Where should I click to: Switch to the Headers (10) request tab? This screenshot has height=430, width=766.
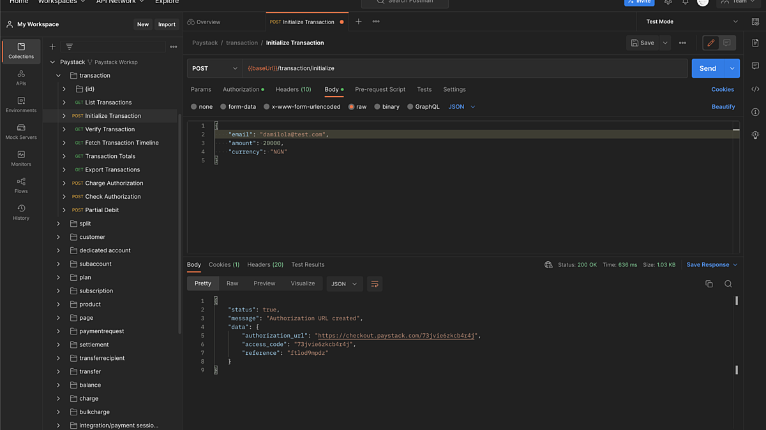(x=293, y=89)
